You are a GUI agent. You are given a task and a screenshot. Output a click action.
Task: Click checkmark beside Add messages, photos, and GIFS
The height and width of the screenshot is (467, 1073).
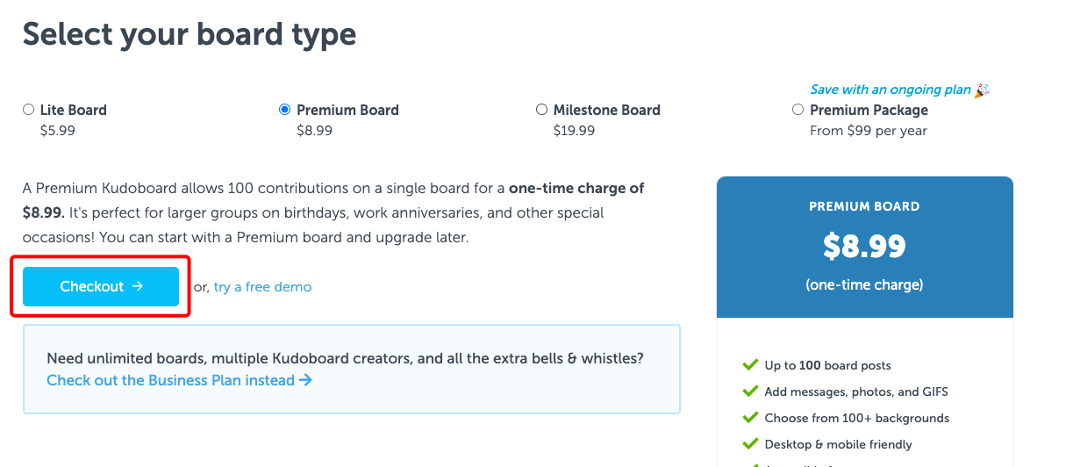(750, 391)
